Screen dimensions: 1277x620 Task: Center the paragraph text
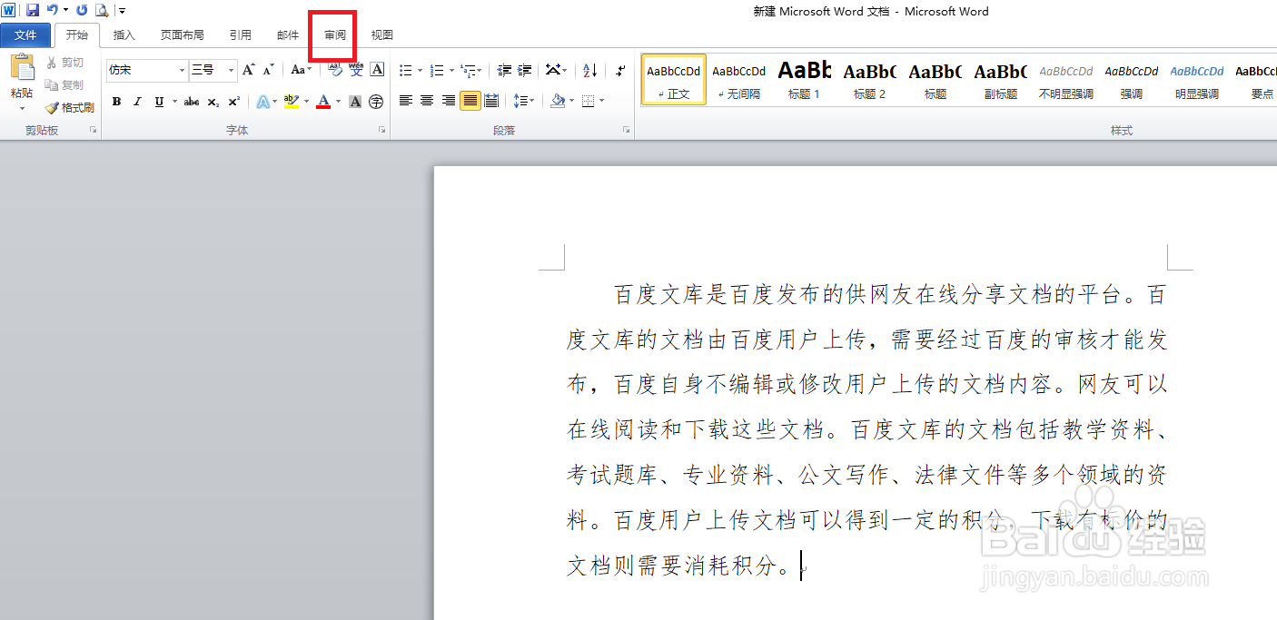(427, 101)
